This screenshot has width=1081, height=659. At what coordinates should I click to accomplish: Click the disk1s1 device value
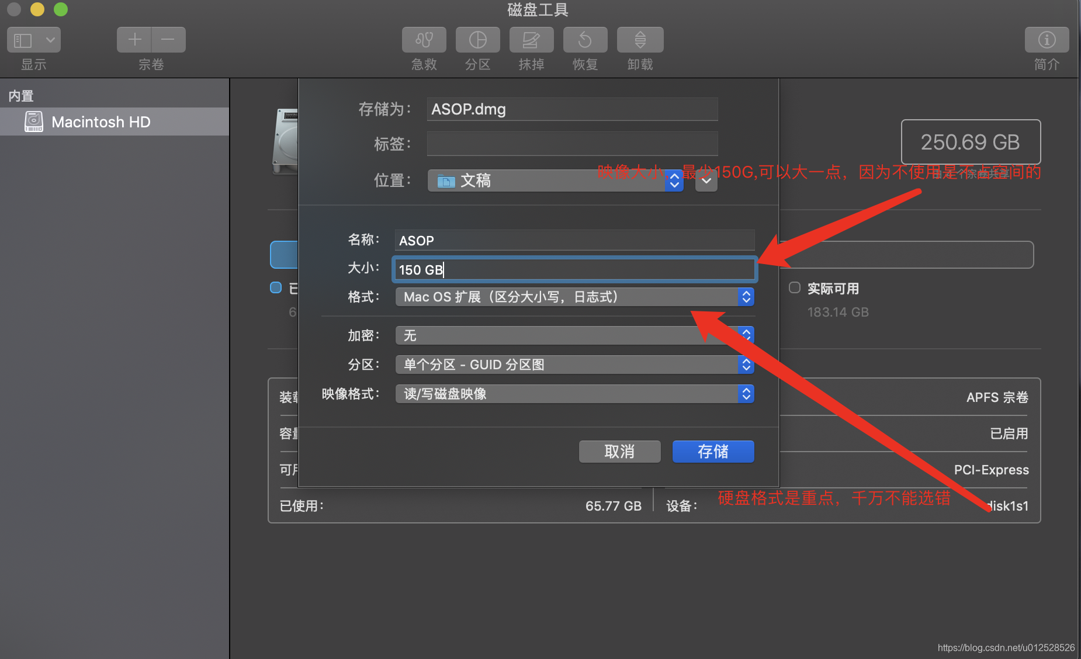(1007, 506)
